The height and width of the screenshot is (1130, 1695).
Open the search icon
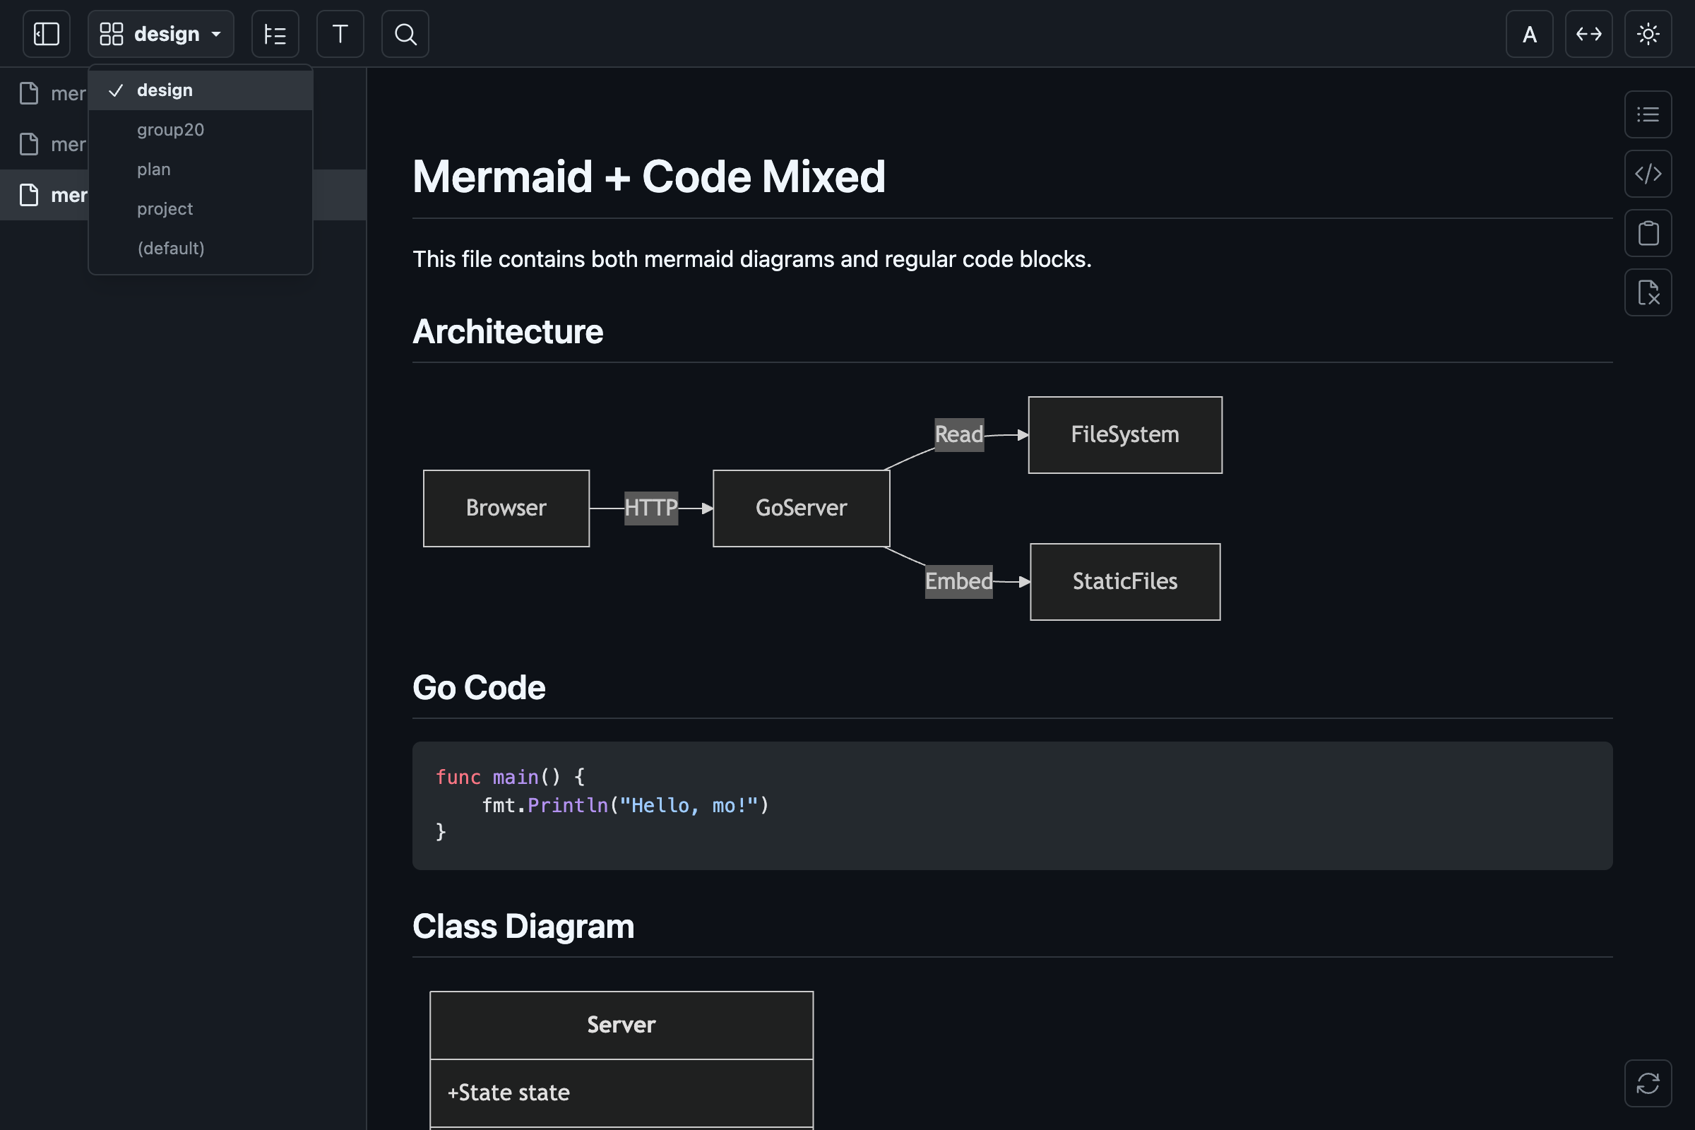[x=405, y=34]
